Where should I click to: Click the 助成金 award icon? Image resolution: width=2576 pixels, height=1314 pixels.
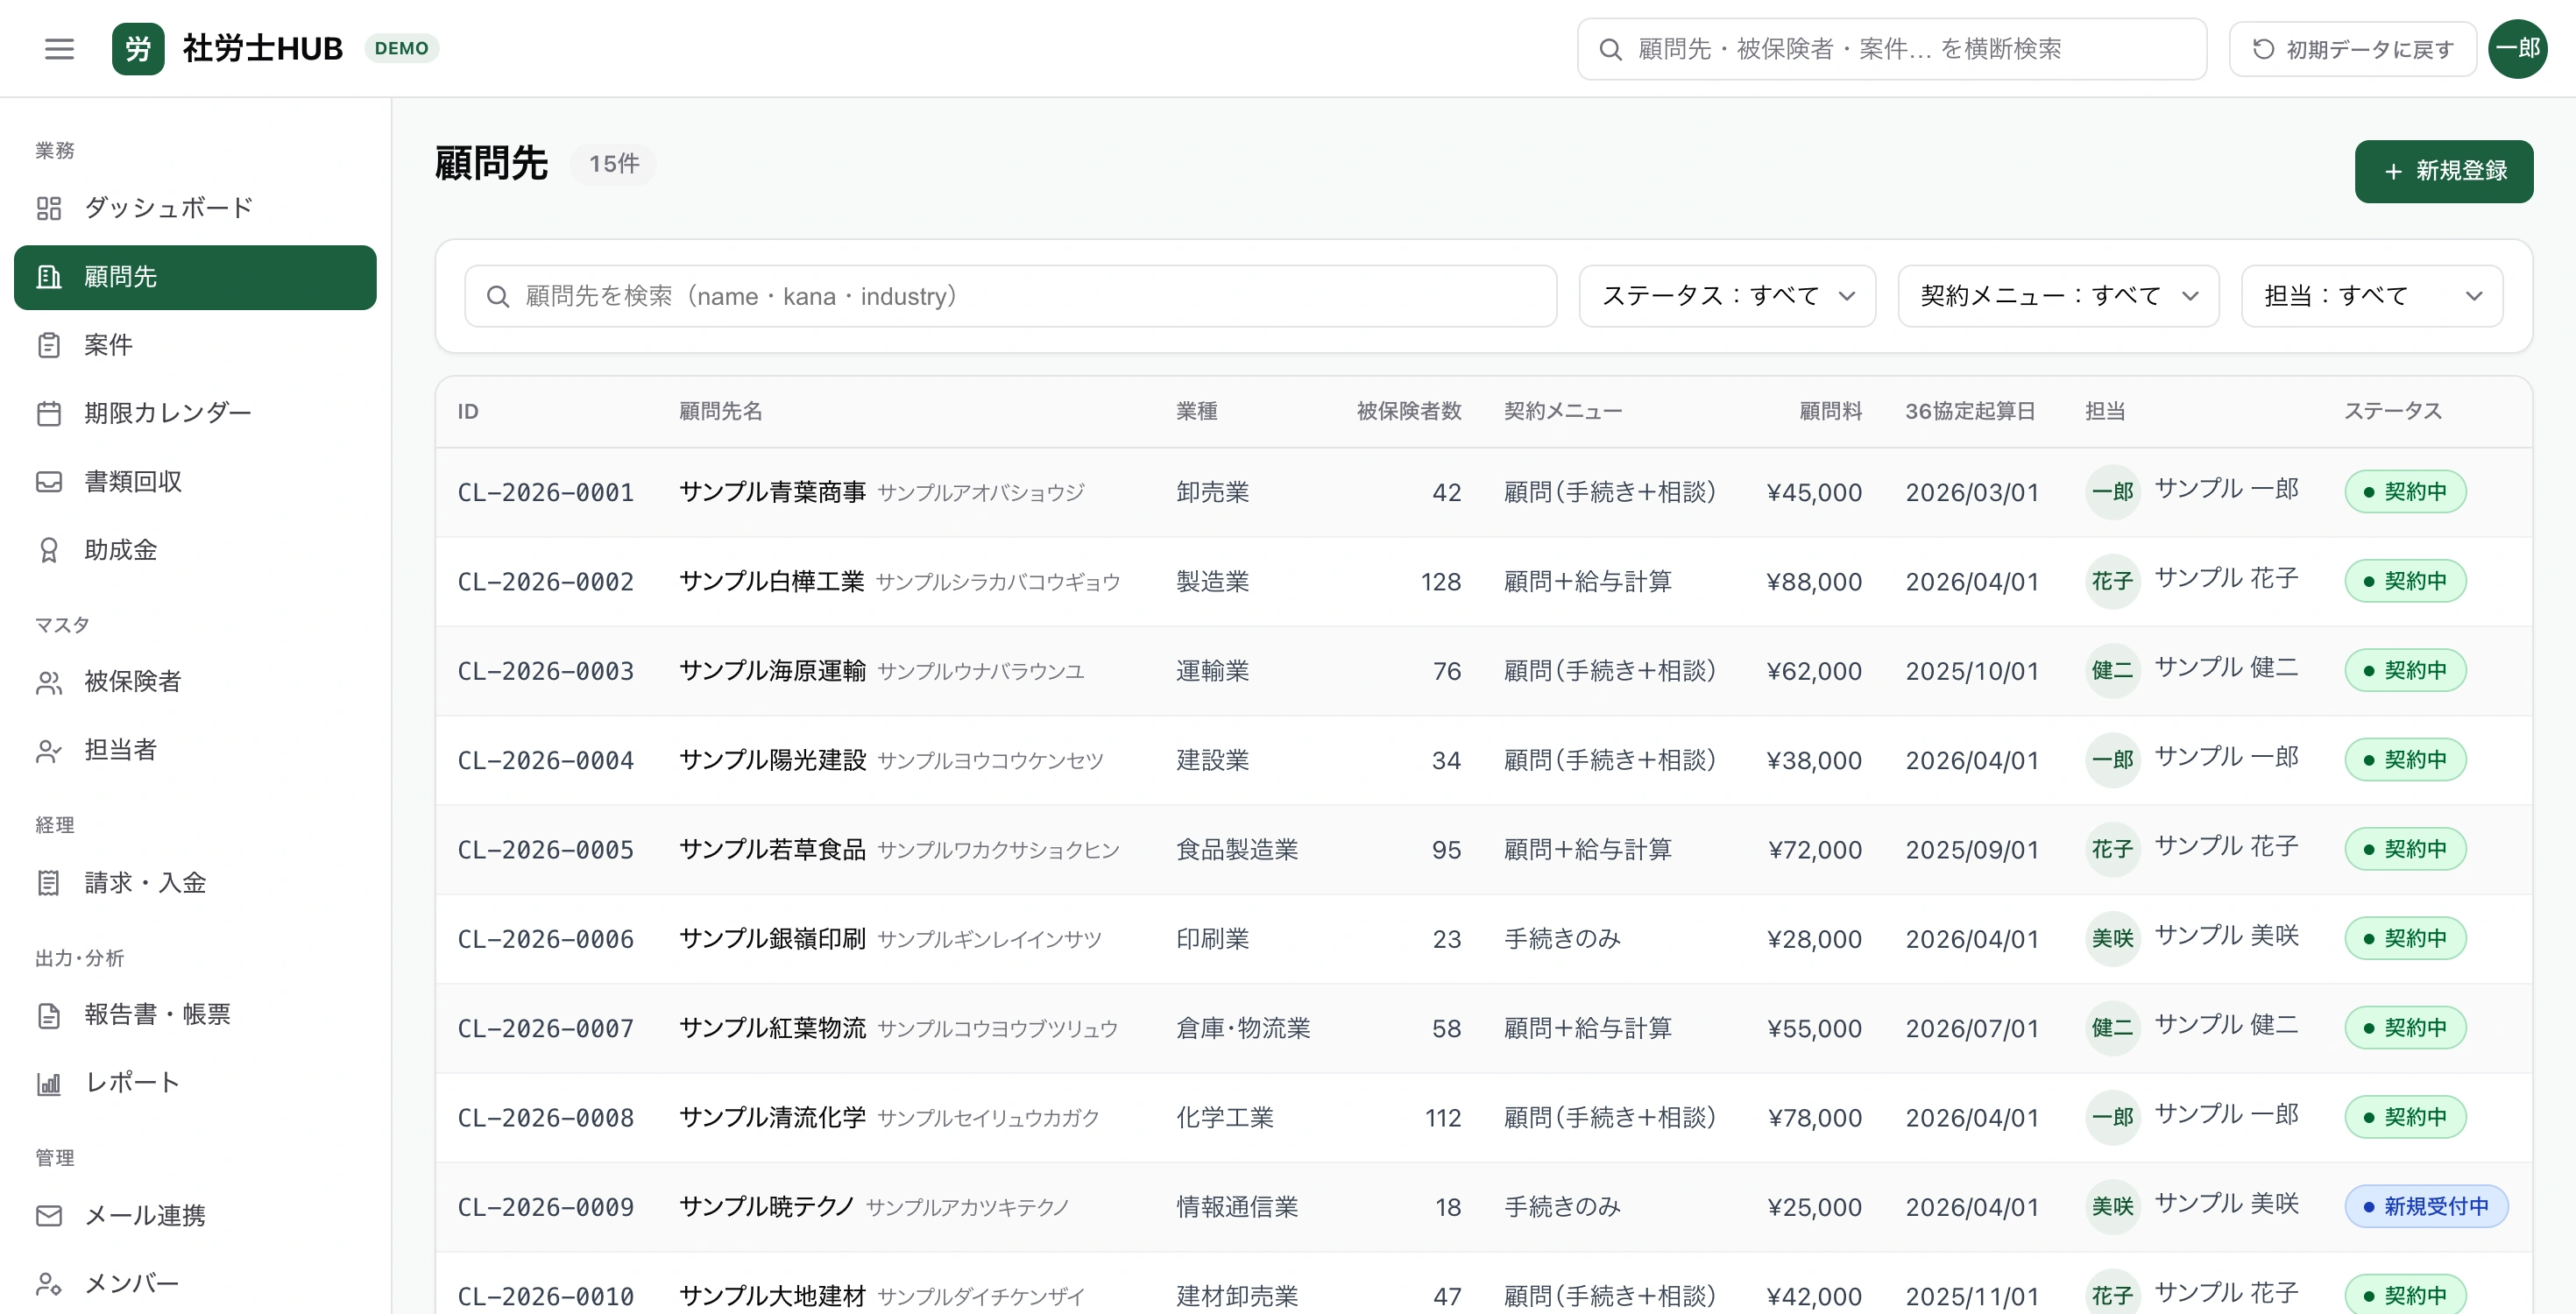point(49,550)
